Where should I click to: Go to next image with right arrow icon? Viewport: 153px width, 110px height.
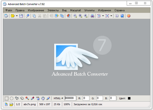pyautogui.click(x=57, y=16)
